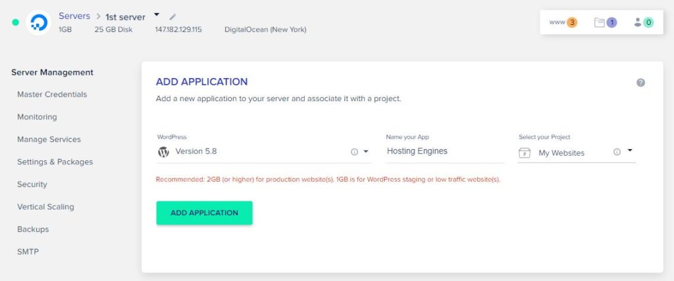Open SMTP settings in the sidebar

pyautogui.click(x=28, y=252)
